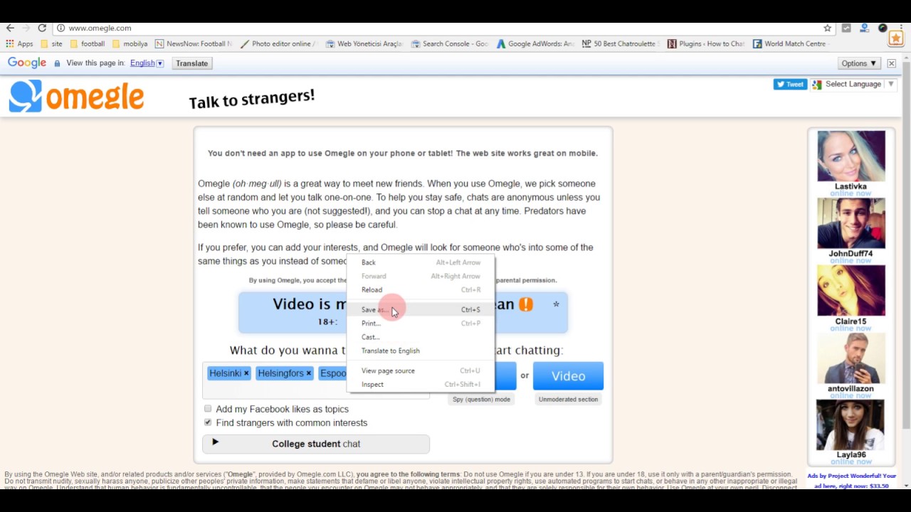Open the English language dropdown in translate bar
911x512 pixels.
coord(147,63)
